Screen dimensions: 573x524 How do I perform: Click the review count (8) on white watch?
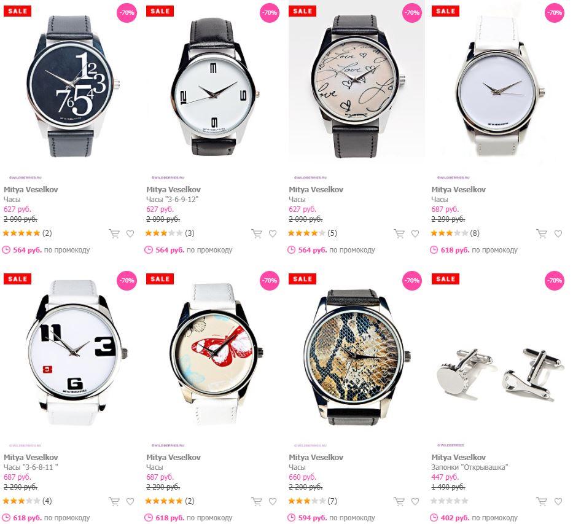[474, 233]
